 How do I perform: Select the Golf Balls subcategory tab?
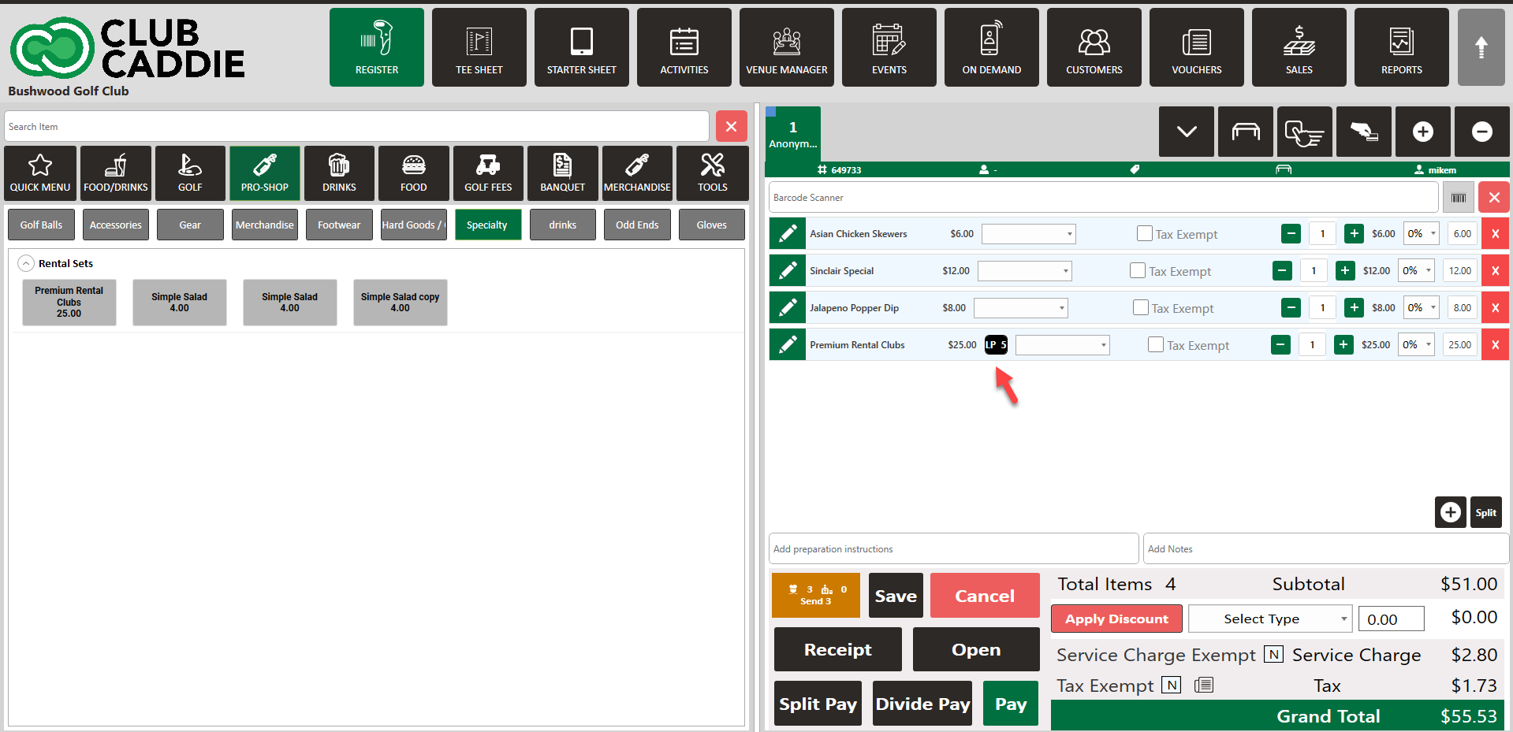41,225
